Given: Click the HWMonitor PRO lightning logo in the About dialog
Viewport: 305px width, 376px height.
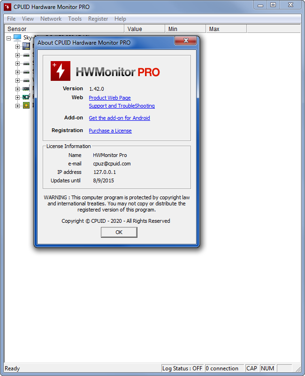Looking at the screenshot, I should [61, 71].
